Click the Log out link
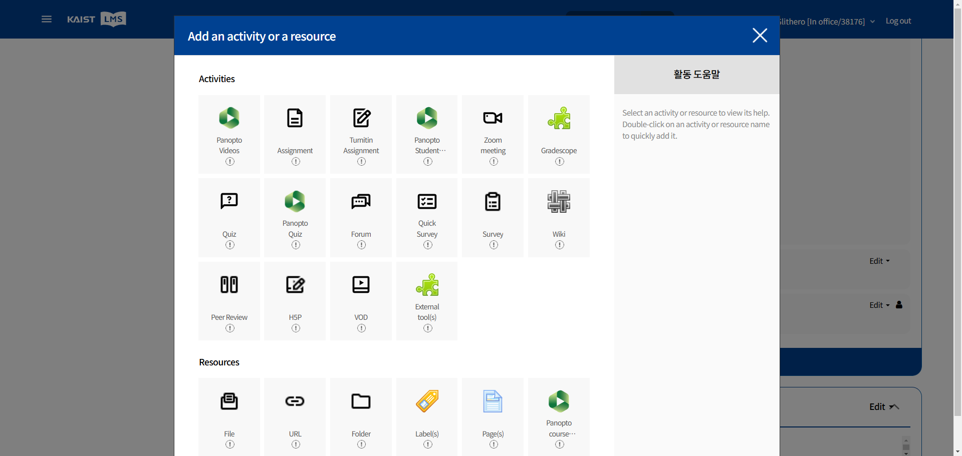The width and height of the screenshot is (962, 456). coord(898,21)
